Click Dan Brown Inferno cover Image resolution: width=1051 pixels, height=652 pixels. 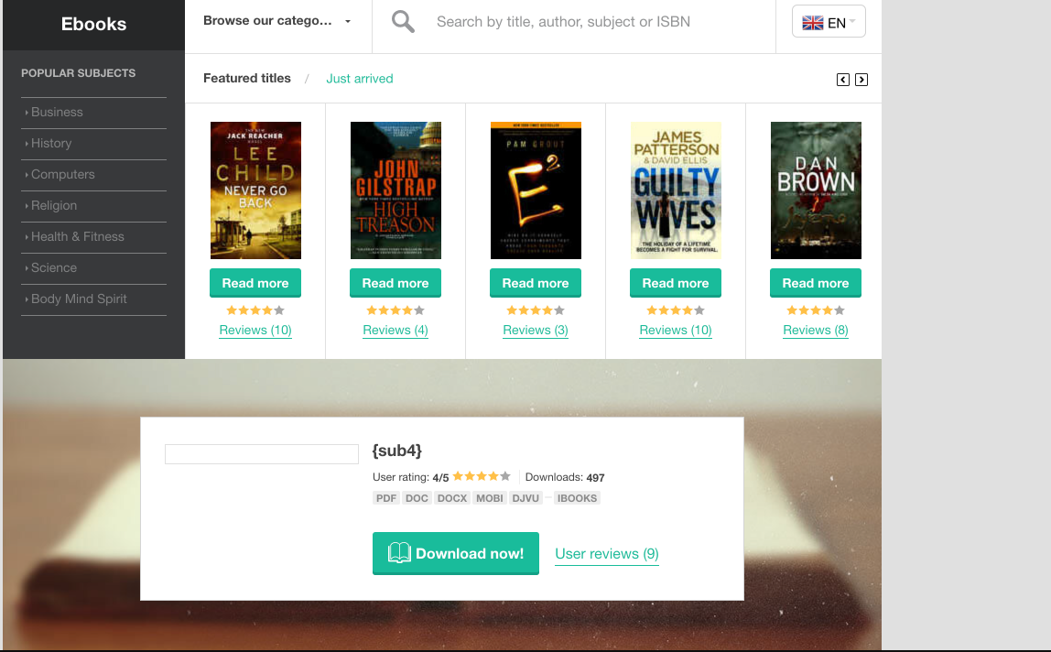(816, 190)
